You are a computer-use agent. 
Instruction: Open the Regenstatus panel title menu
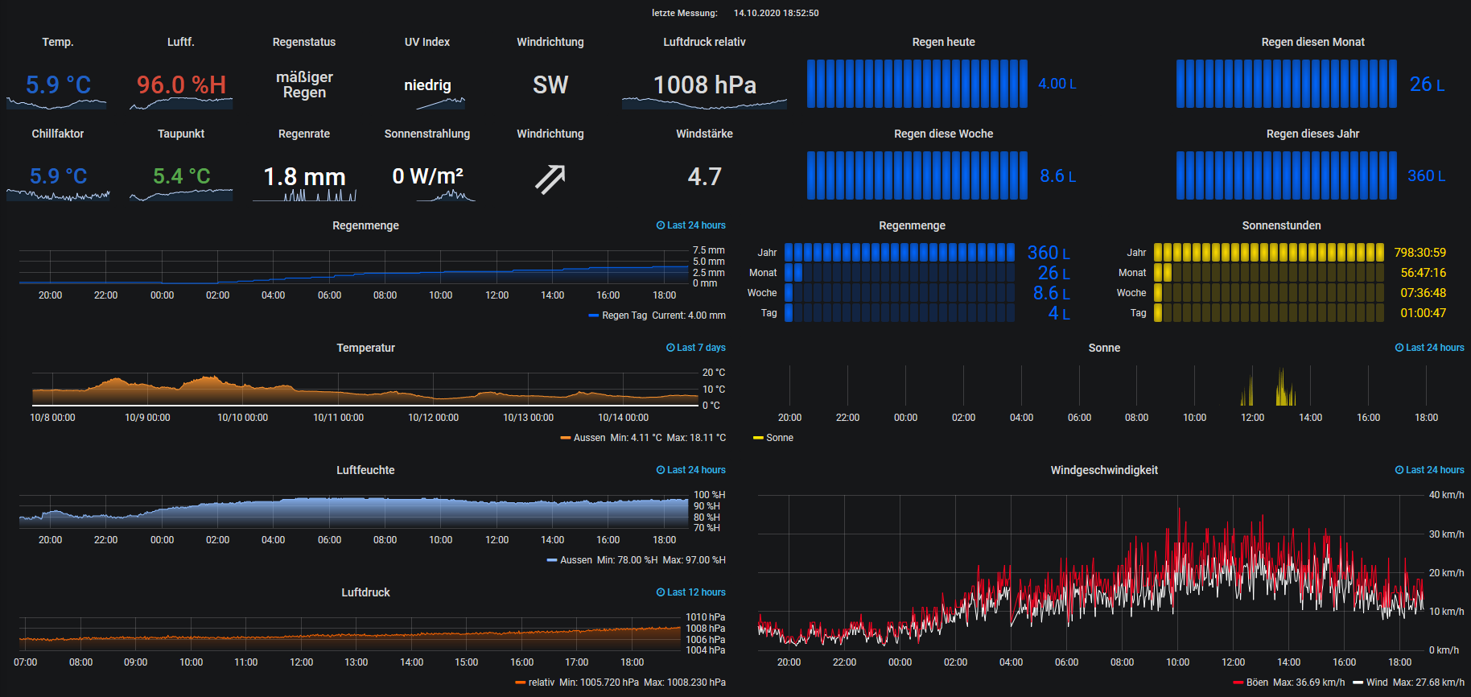click(304, 42)
